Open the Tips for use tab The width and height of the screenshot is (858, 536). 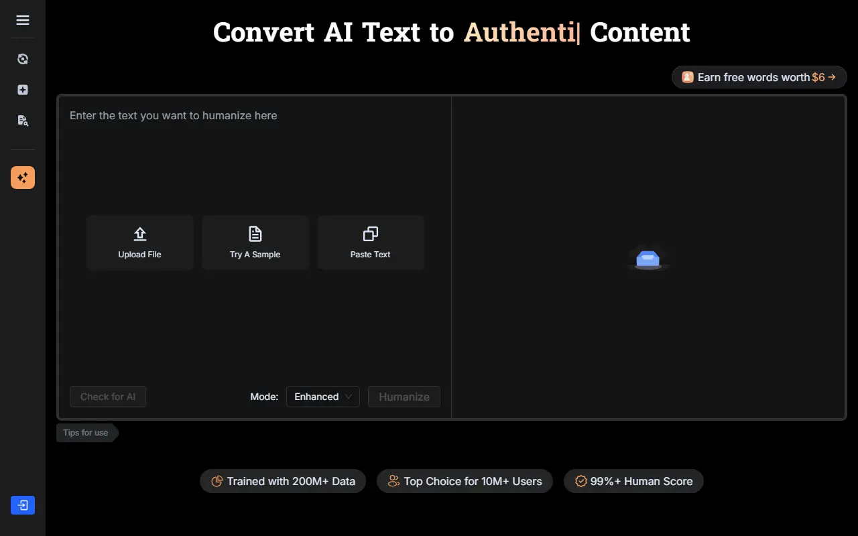86,433
